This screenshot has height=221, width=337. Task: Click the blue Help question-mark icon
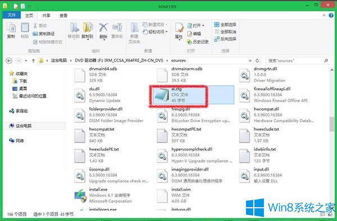pyautogui.click(x=331, y=15)
